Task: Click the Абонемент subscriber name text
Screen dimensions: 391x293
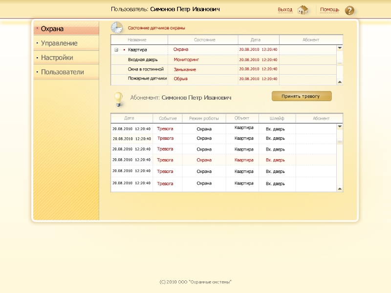Action: pos(196,98)
